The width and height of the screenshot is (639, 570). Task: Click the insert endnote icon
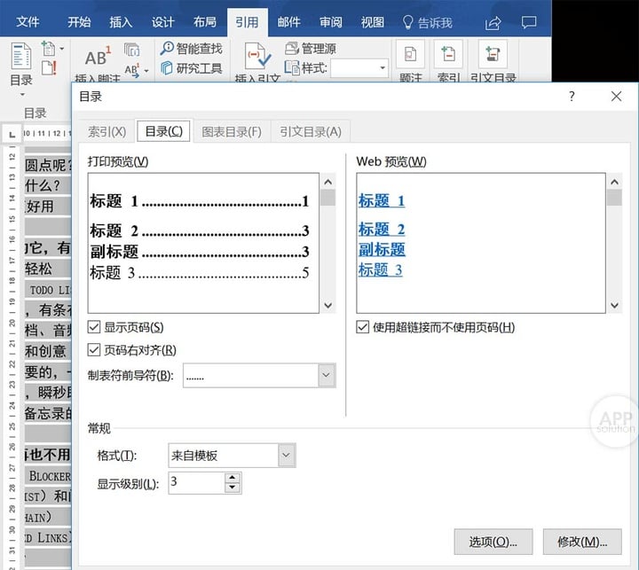131,50
